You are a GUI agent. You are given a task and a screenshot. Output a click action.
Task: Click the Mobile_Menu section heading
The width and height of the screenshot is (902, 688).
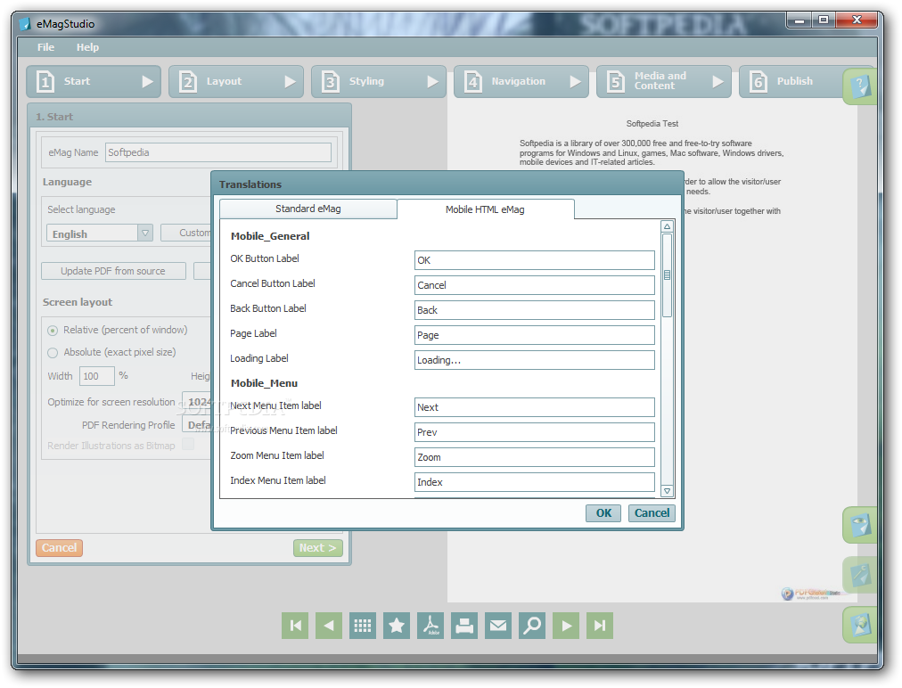tap(264, 383)
